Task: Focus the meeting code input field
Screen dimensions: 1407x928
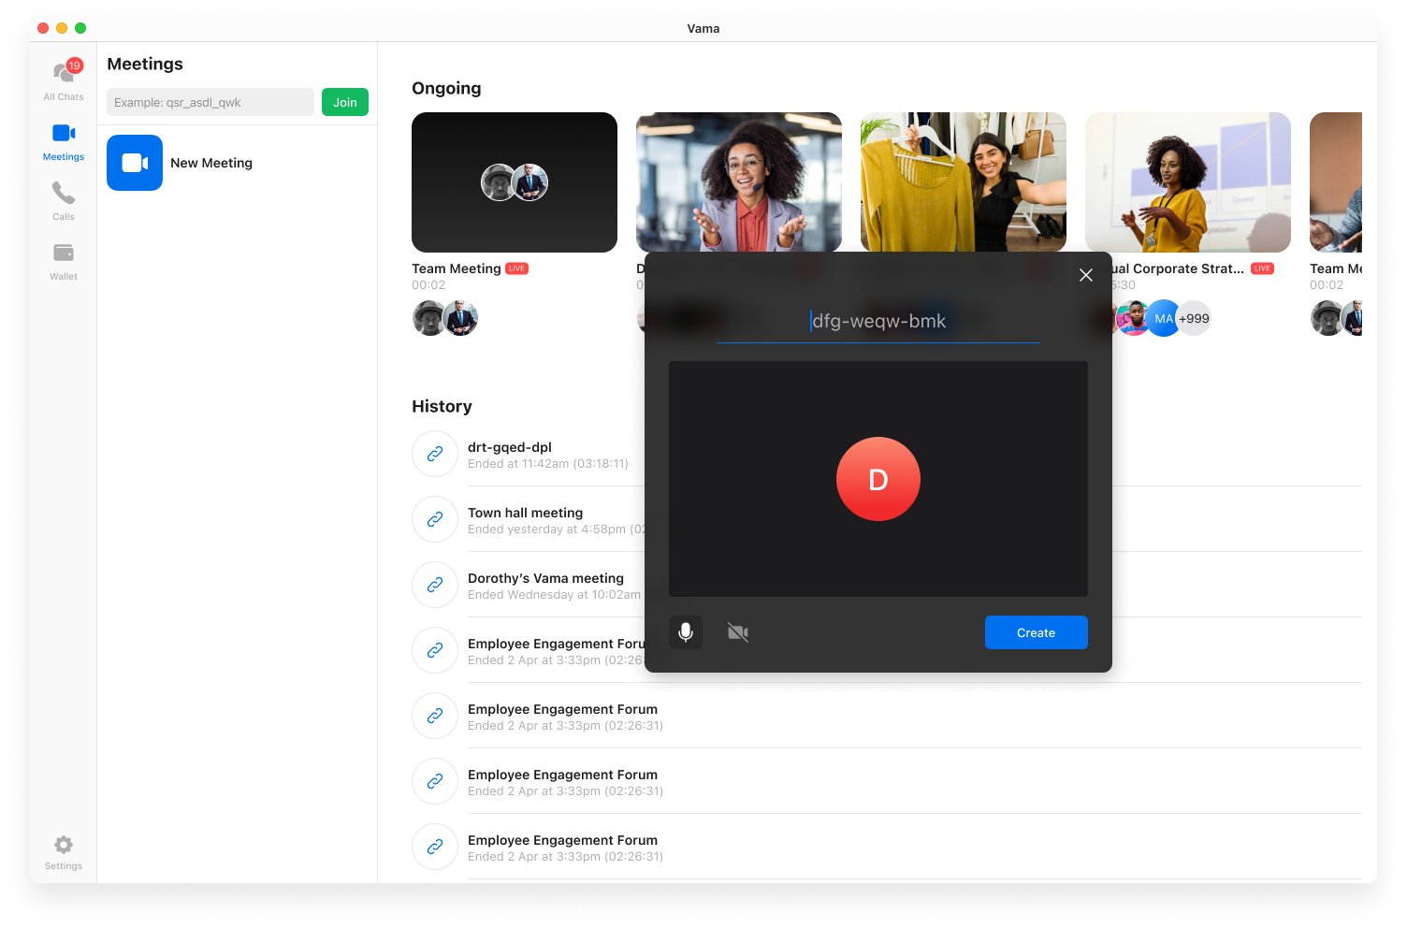Action: [210, 102]
